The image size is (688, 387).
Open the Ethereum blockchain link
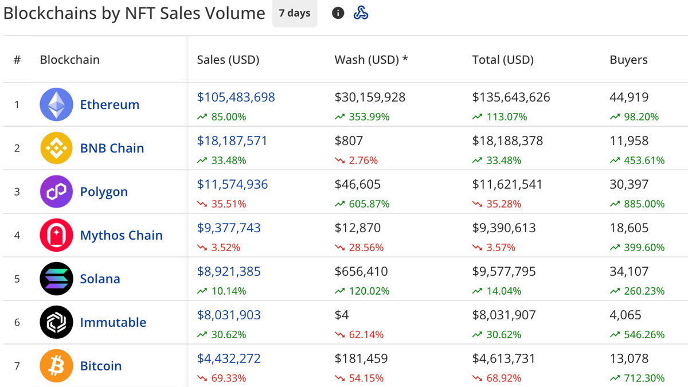110,105
